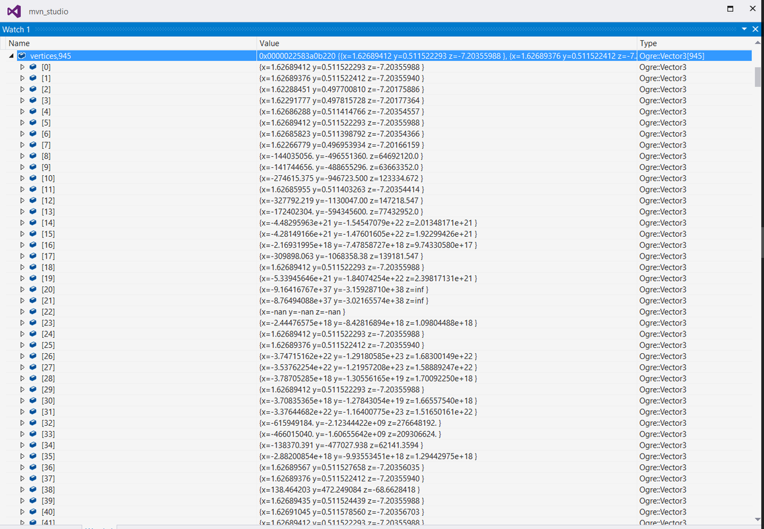Viewport: 764px width, 529px height.
Task: Click the cube icon beside [12]
Action: coord(33,200)
